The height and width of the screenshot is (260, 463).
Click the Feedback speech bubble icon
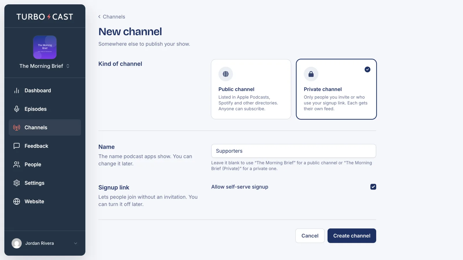pyautogui.click(x=16, y=146)
